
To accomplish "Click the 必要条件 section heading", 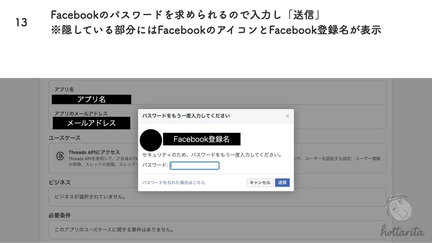I will coord(60,215).
